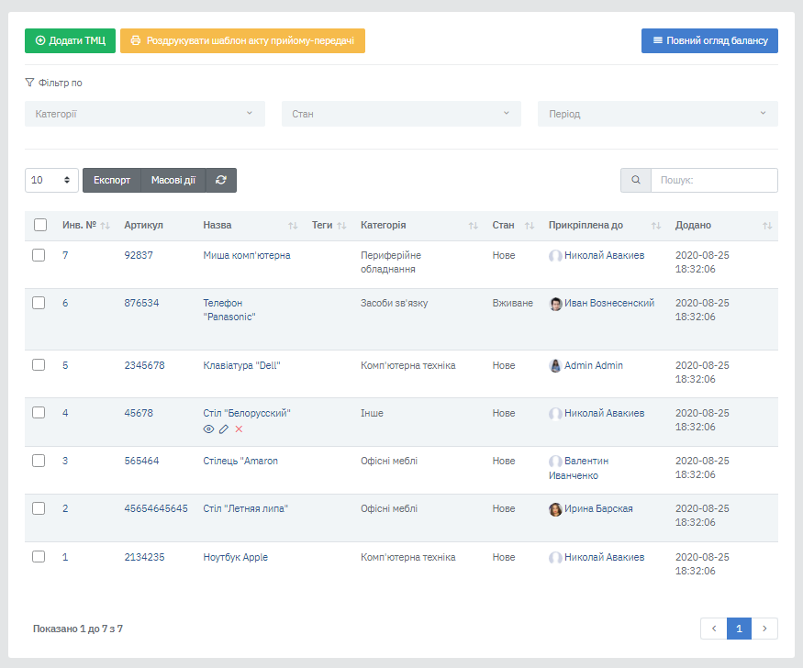Expand the Стан filter dropdown
Viewport: 803px width, 668px height.
401,114
